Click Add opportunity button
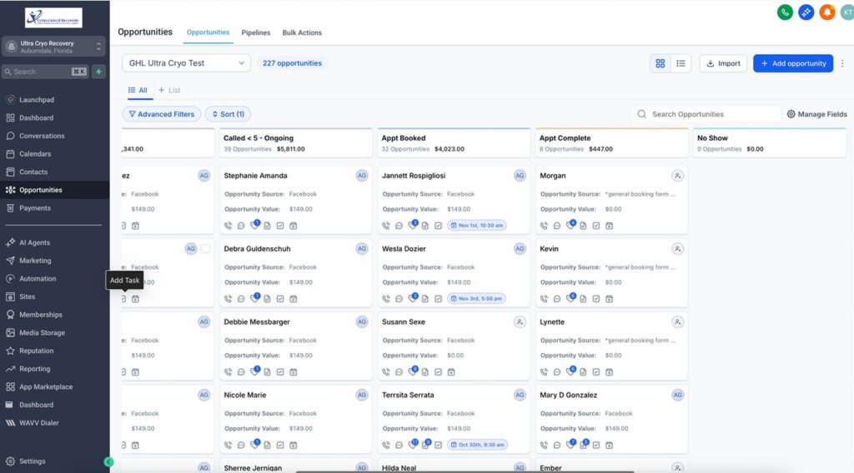The width and height of the screenshot is (854, 473). [793, 63]
